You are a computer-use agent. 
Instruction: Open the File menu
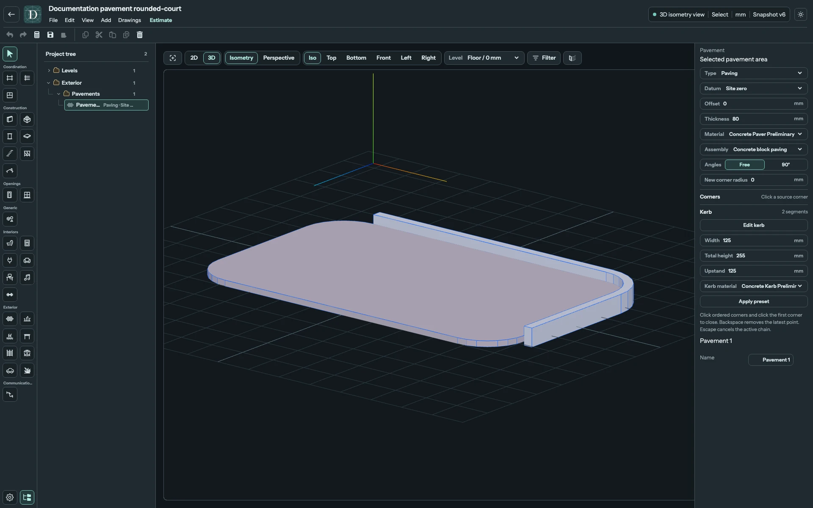[x=53, y=20]
